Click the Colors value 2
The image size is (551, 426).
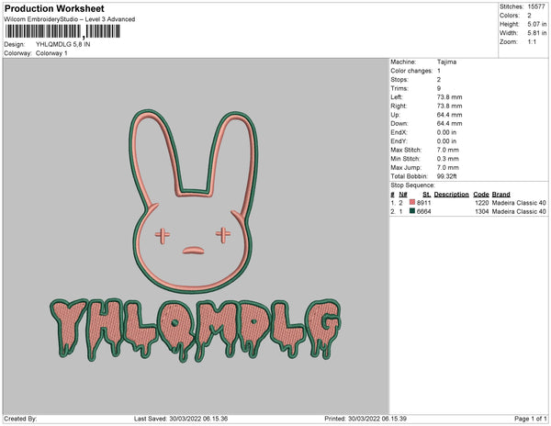point(529,16)
